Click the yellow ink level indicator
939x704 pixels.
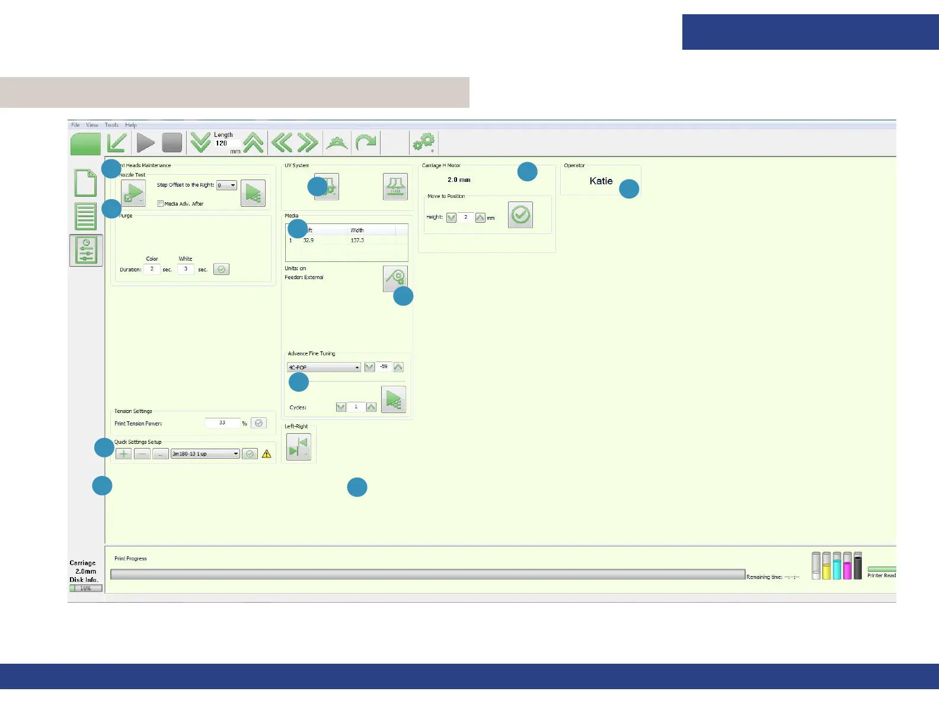point(826,566)
